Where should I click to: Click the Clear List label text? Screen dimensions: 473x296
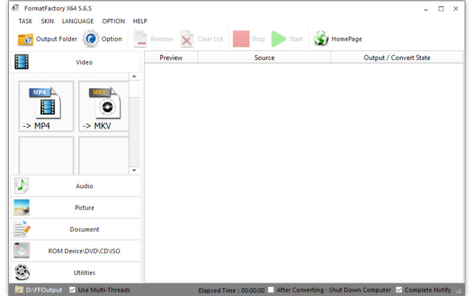[210, 39]
